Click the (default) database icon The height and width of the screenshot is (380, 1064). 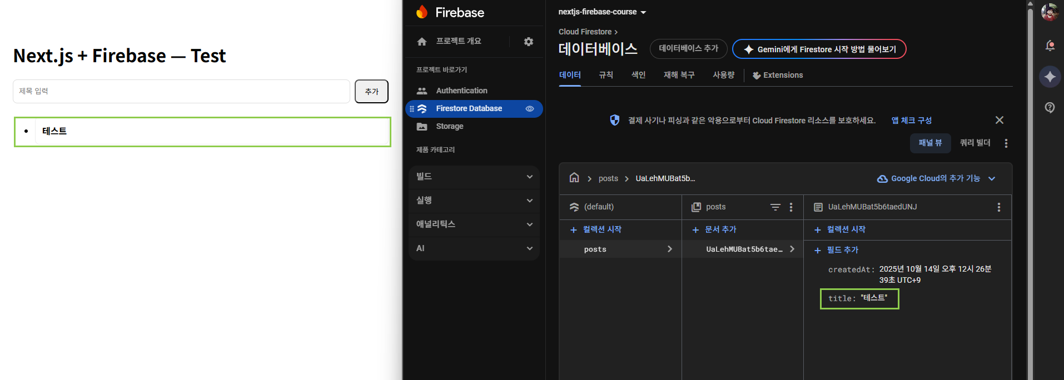click(x=574, y=207)
